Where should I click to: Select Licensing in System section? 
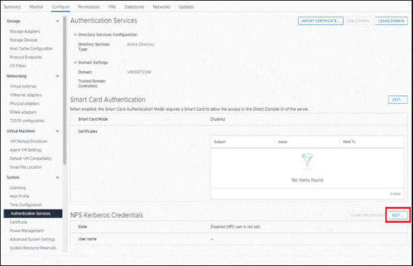click(x=18, y=188)
